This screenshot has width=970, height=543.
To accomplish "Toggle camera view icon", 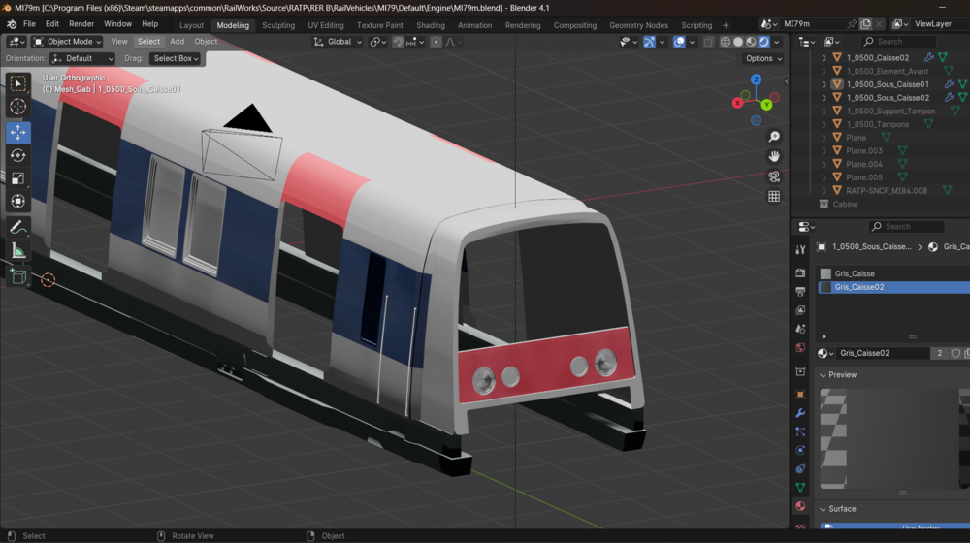I will point(774,176).
